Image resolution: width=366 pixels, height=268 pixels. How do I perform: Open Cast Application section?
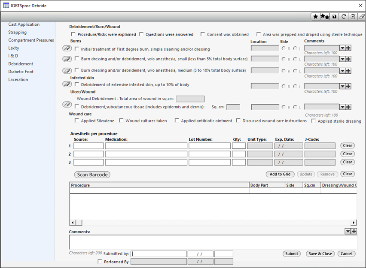(x=24, y=24)
